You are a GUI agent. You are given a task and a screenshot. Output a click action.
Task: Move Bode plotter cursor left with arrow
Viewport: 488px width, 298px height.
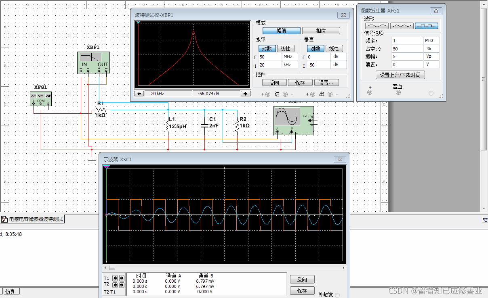coord(139,94)
